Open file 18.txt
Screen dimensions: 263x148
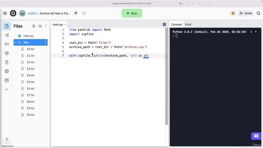click(x=30, y=102)
